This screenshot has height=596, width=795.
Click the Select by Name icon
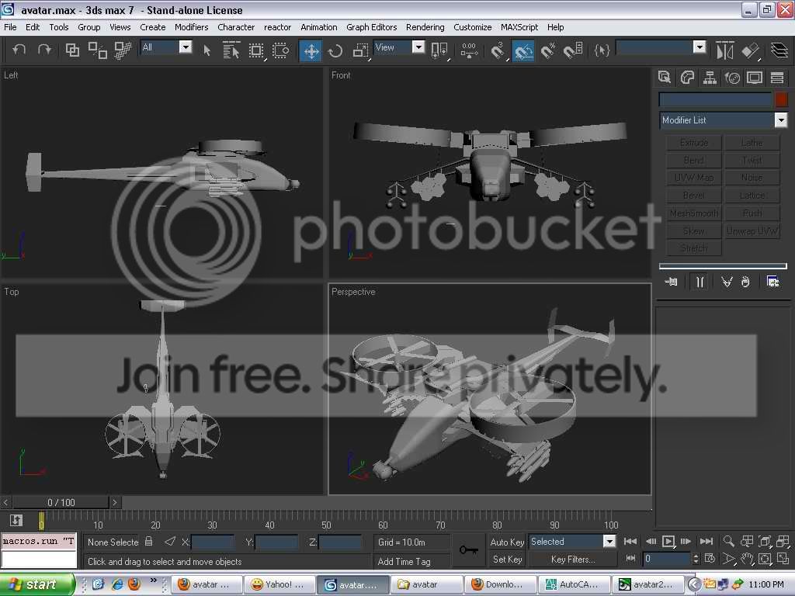click(x=231, y=50)
